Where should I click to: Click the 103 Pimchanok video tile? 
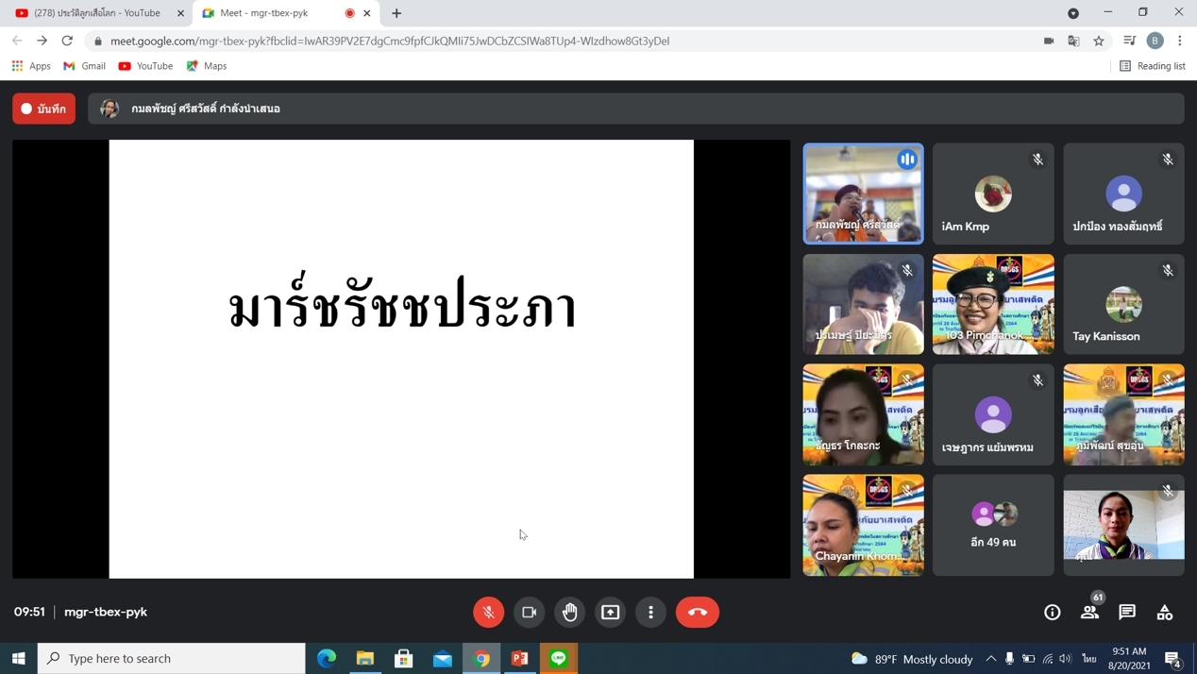tap(993, 304)
